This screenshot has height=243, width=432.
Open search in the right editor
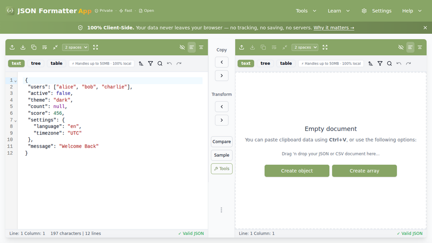[389, 63]
